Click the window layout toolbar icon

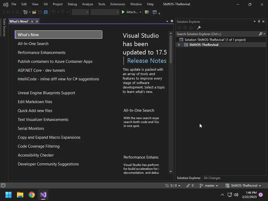(154, 12)
